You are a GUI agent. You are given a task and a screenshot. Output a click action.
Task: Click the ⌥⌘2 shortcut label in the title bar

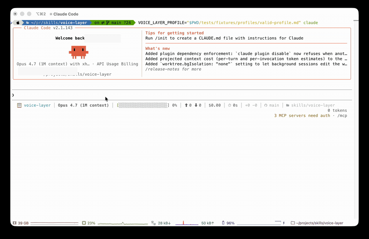(x=41, y=14)
